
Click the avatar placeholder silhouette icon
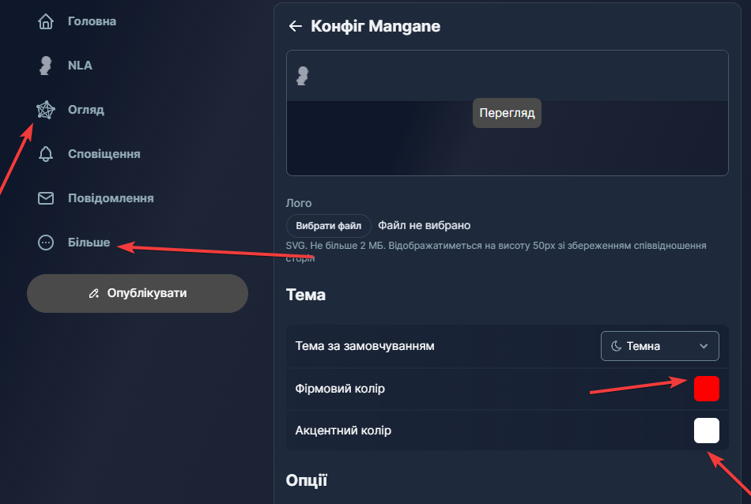301,76
